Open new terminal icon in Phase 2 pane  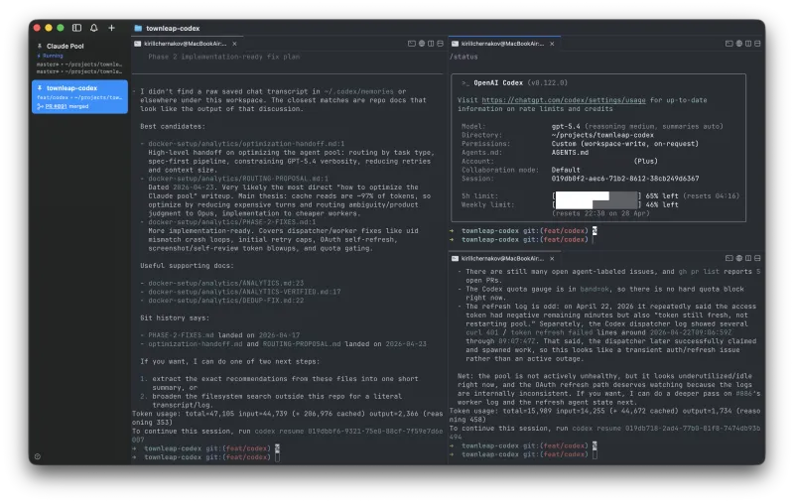tap(412, 44)
